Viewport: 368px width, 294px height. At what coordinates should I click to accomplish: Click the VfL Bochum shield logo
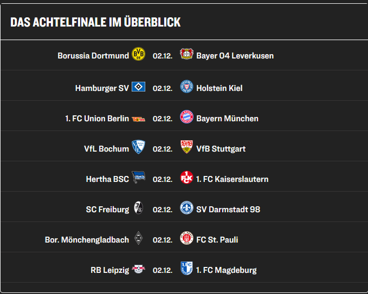point(138,147)
